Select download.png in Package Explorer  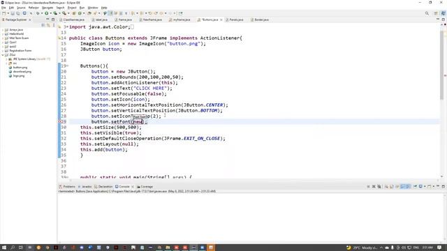[22, 72]
